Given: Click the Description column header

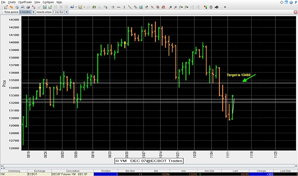Looking at the screenshot, I should 73,171.
